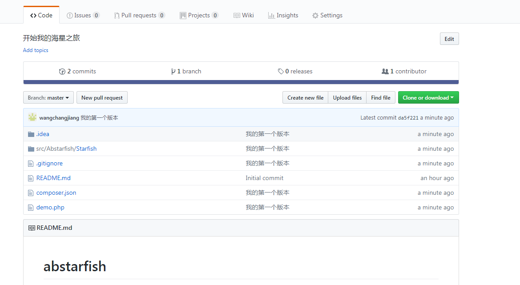Click the .gitignore file icon

click(x=31, y=163)
